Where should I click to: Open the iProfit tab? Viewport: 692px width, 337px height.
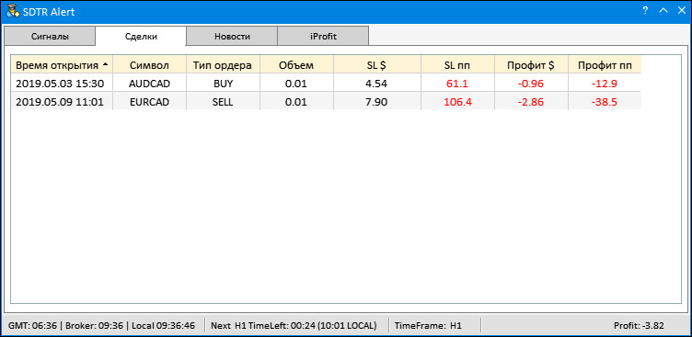pyautogui.click(x=323, y=36)
